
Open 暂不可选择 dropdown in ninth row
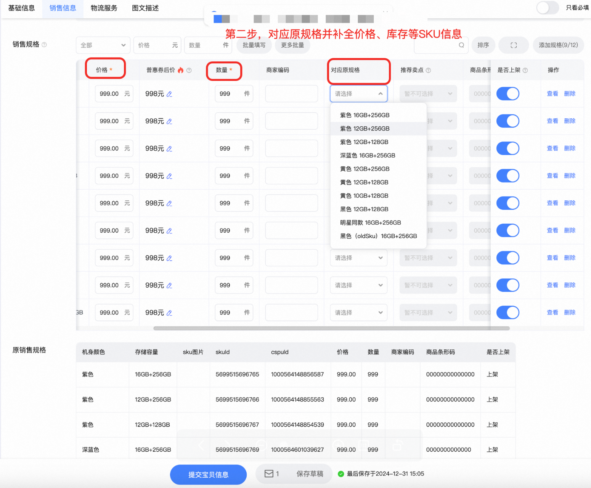pos(428,312)
